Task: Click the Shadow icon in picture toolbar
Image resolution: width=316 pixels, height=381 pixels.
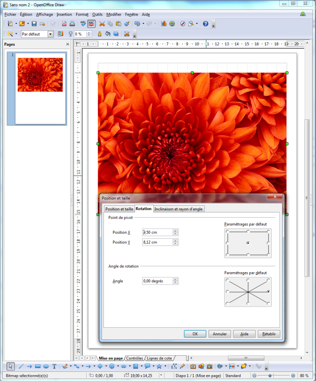Action: point(116,34)
